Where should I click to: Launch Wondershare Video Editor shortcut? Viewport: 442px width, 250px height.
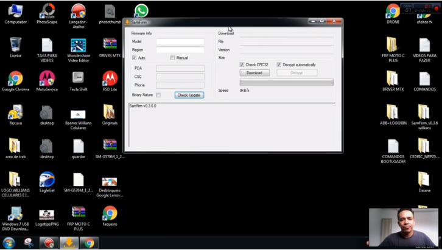(x=78, y=46)
